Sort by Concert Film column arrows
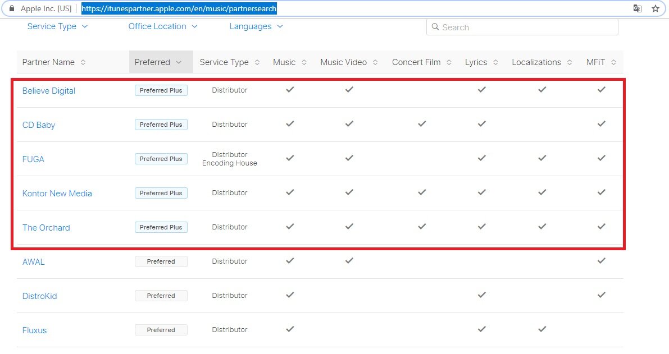The height and width of the screenshot is (354, 669). [449, 62]
